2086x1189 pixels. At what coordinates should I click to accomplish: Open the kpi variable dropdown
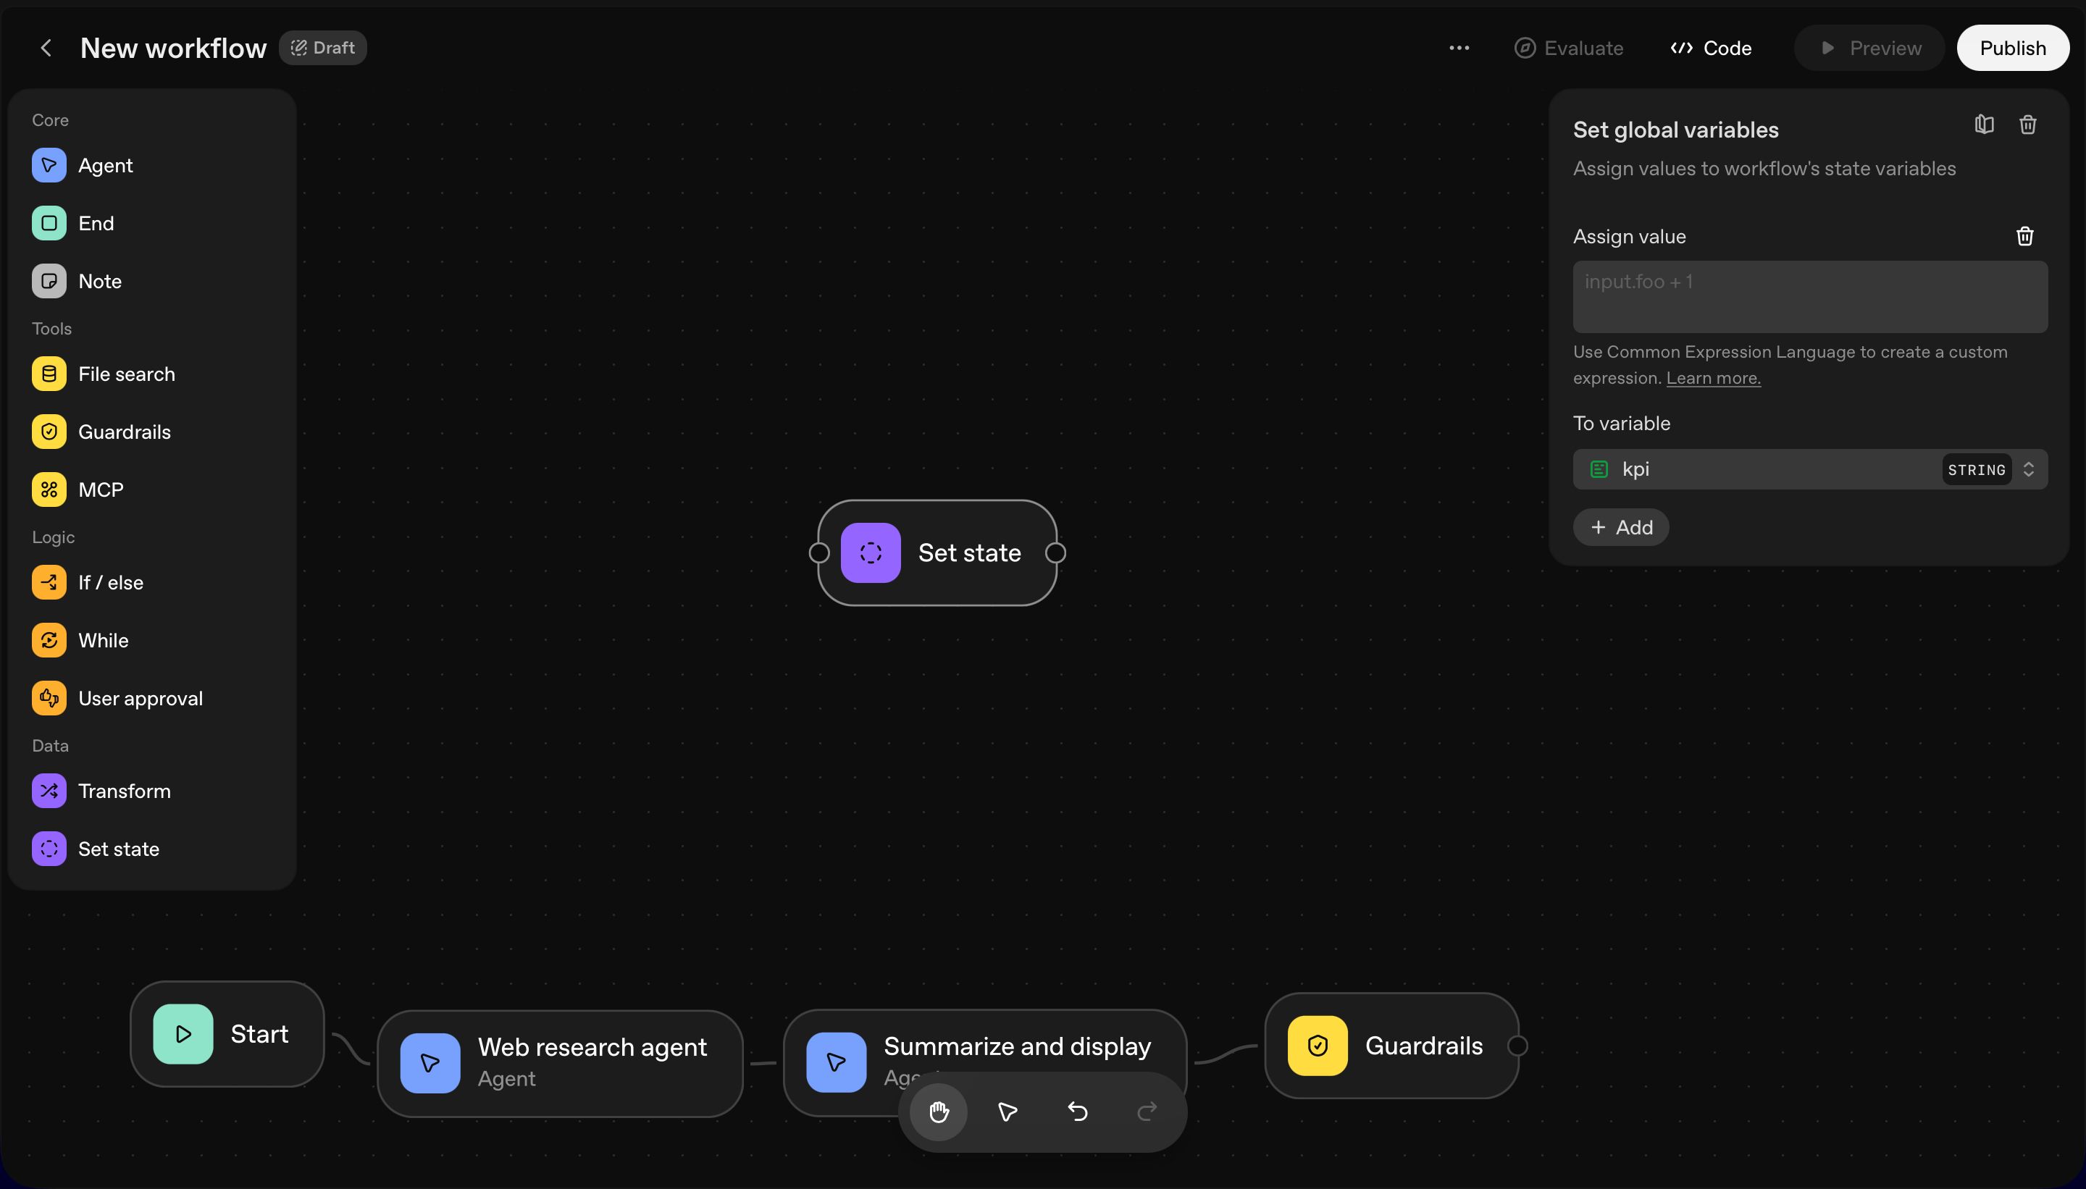click(x=1756, y=469)
